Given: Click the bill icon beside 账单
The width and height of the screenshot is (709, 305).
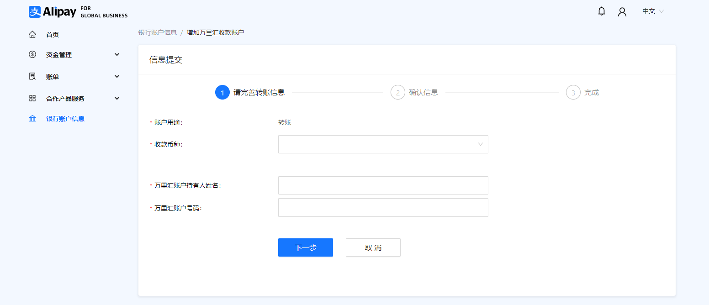Looking at the screenshot, I should pyautogui.click(x=32, y=76).
